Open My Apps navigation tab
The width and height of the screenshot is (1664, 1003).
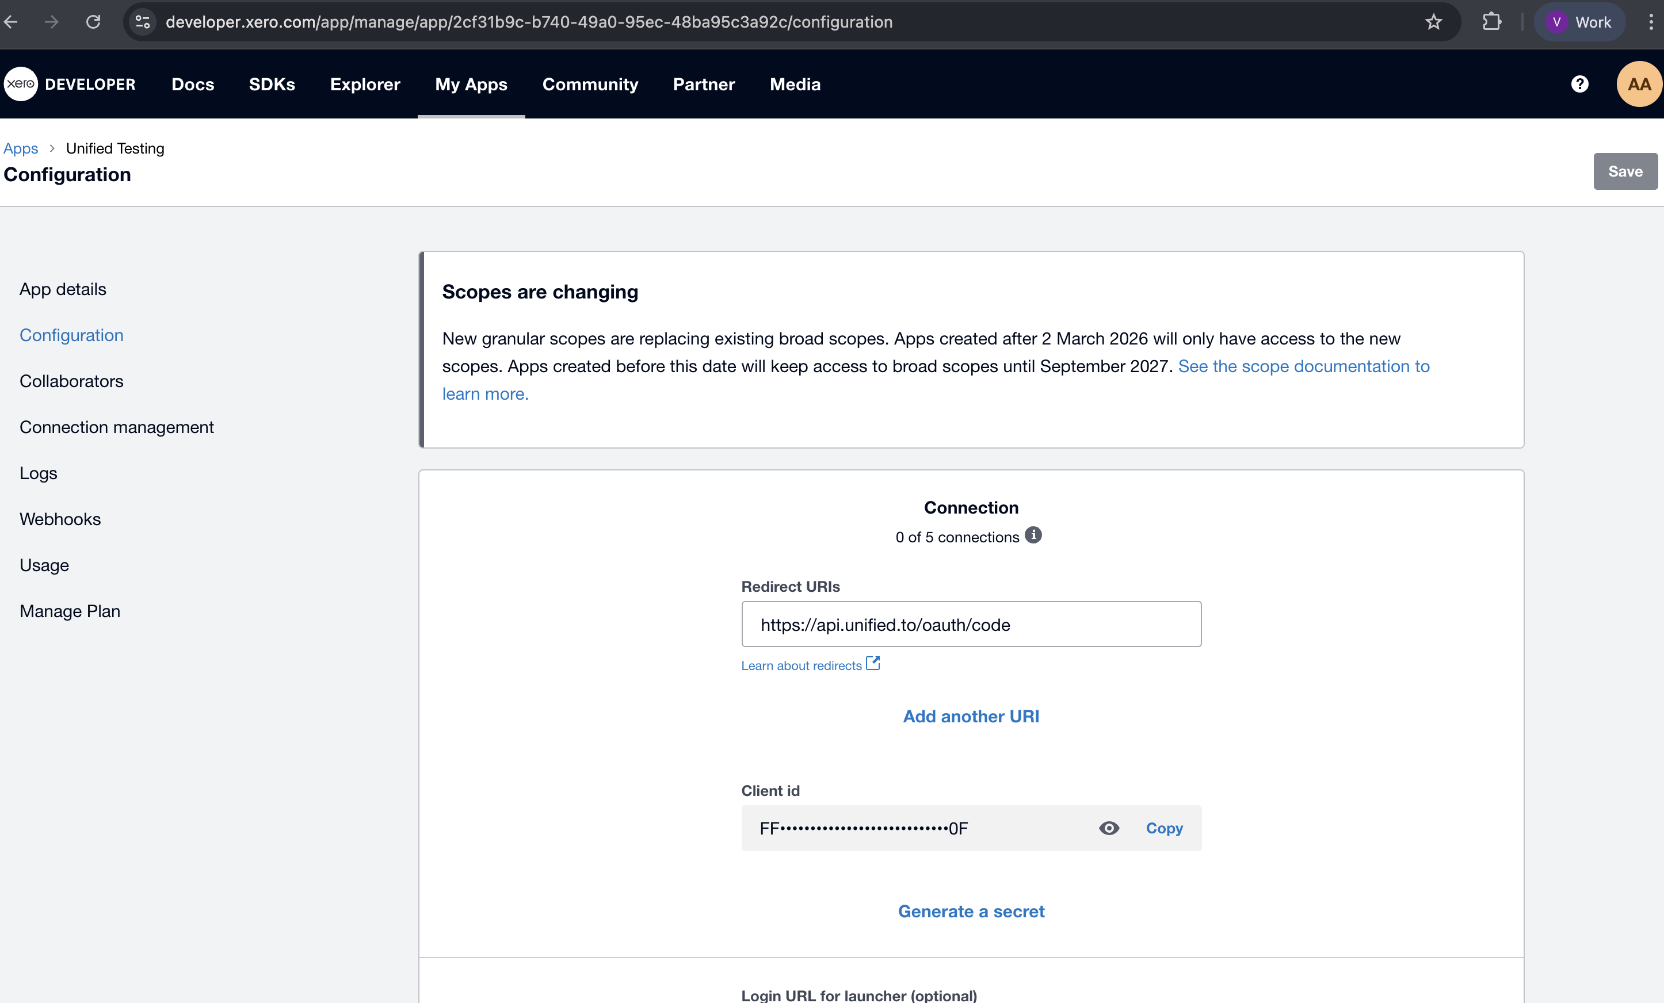pyautogui.click(x=471, y=85)
